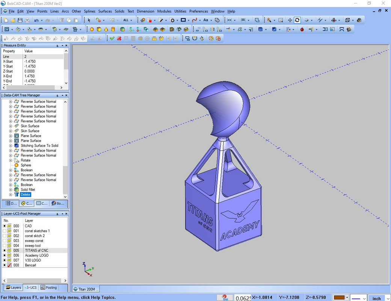This screenshot has width=391, height=301.
Task: Switch to the Layers tab
Action: (x=13, y=287)
